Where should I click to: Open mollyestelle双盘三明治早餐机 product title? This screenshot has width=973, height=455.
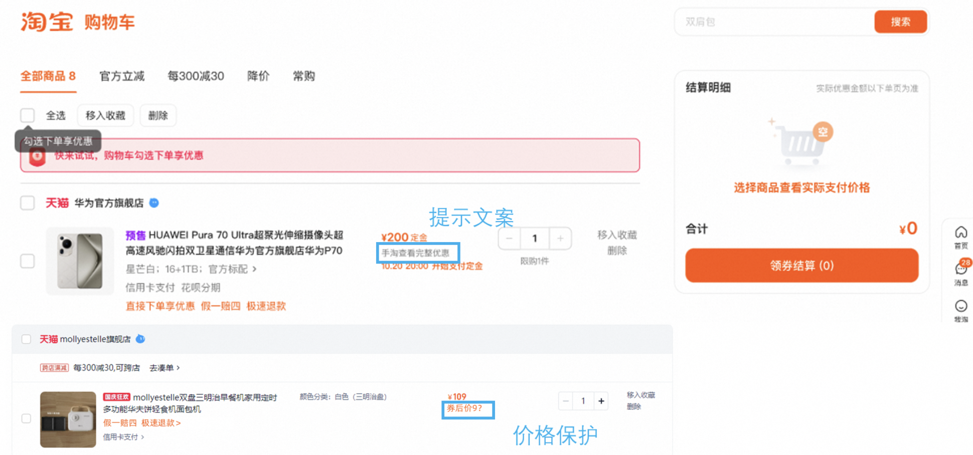pos(190,403)
